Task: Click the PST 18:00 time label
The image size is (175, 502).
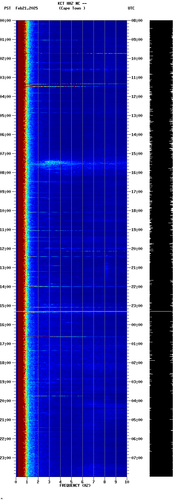Action: 5,363
